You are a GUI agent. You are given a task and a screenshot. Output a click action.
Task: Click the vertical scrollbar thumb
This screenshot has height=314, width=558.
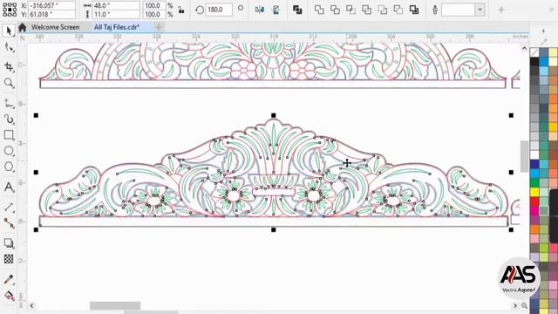(525, 157)
